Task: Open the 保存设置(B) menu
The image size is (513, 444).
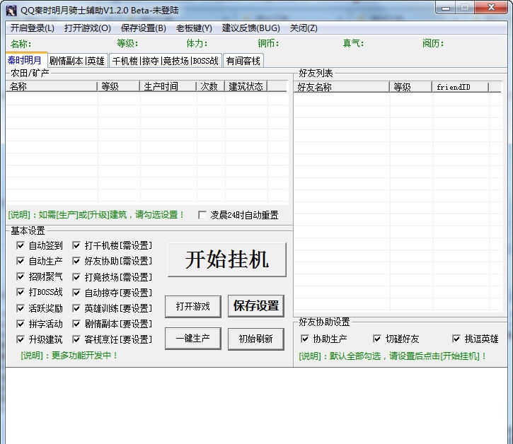Action: 144,28
